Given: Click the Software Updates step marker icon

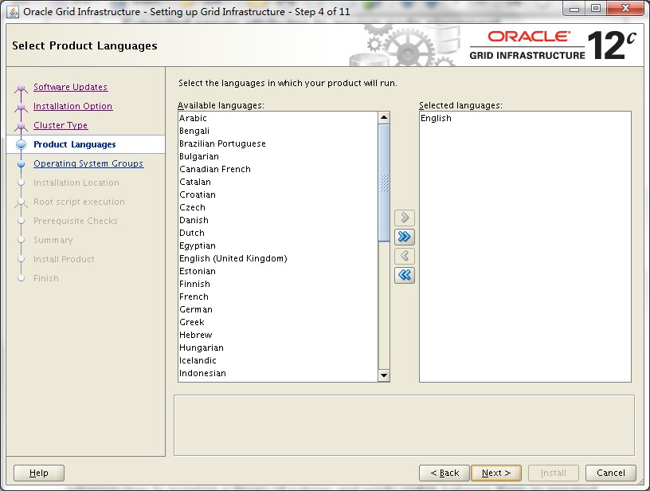Looking at the screenshot, I should pos(22,88).
